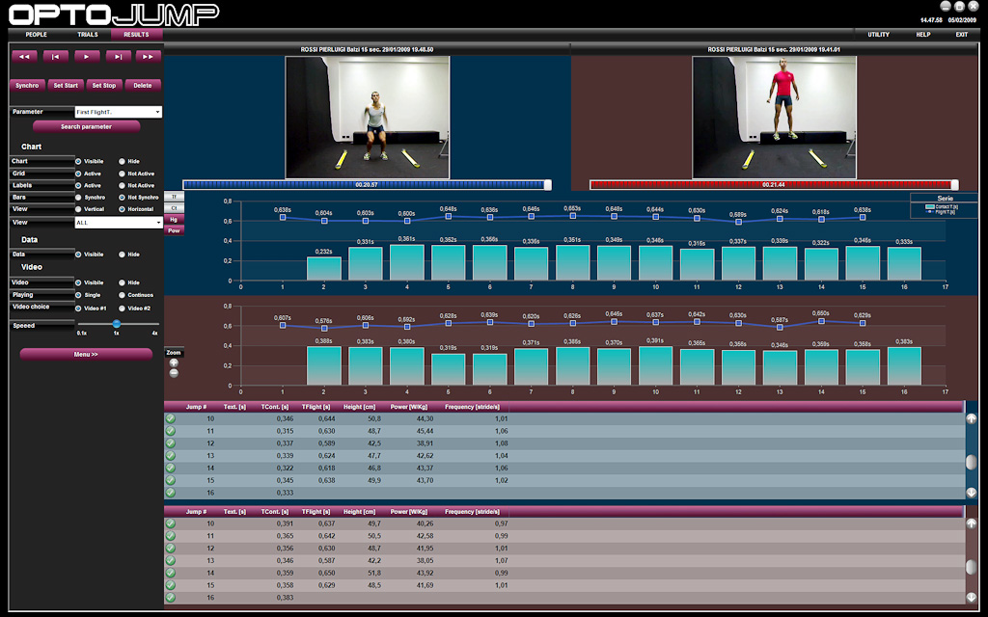Click green check for jump 16 in brown table
988x617 pixels.
[x=170, y=598]
